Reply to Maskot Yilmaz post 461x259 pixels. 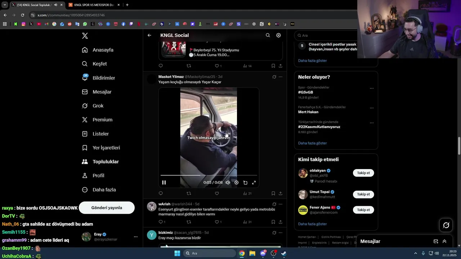pos(161,194)
